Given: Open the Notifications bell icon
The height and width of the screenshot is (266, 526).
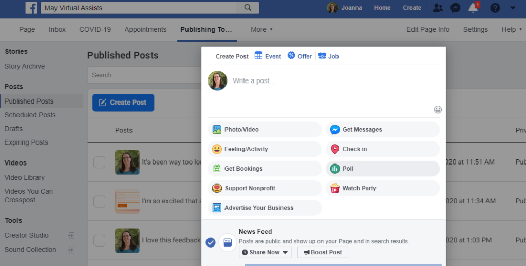Looking at the screenshot, I should point(473,8).
